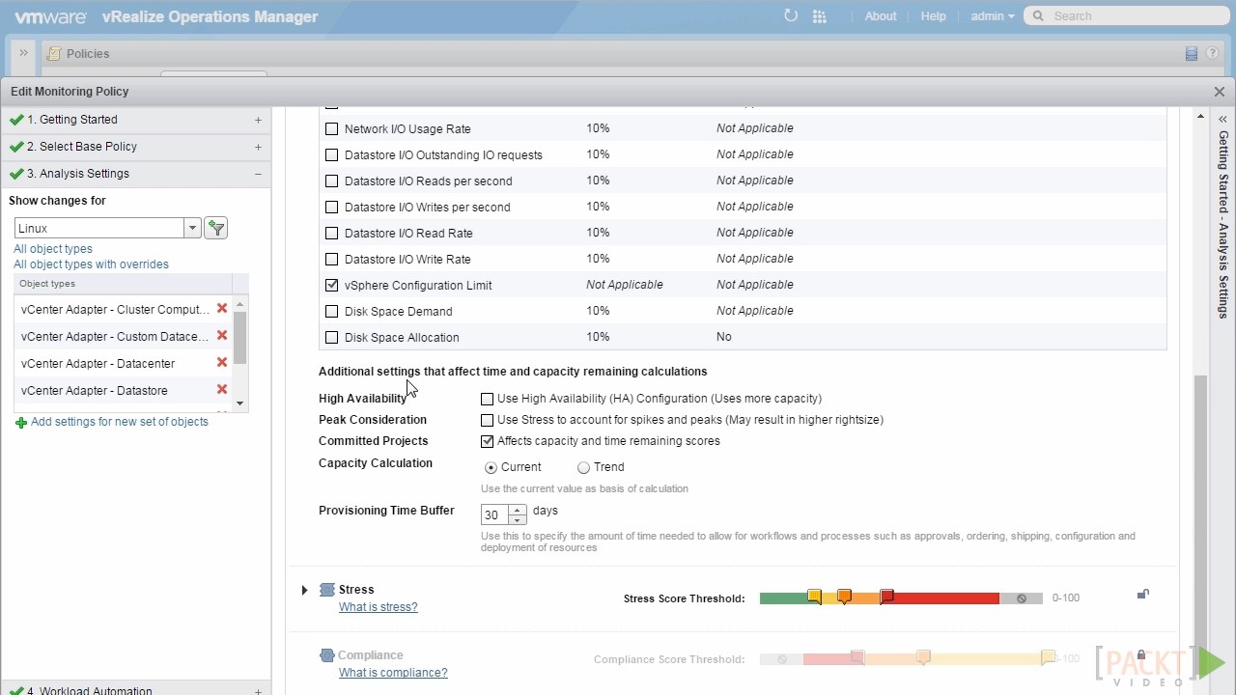
Task: Click Add settings for new set of objects
Action: coord(120,422)
